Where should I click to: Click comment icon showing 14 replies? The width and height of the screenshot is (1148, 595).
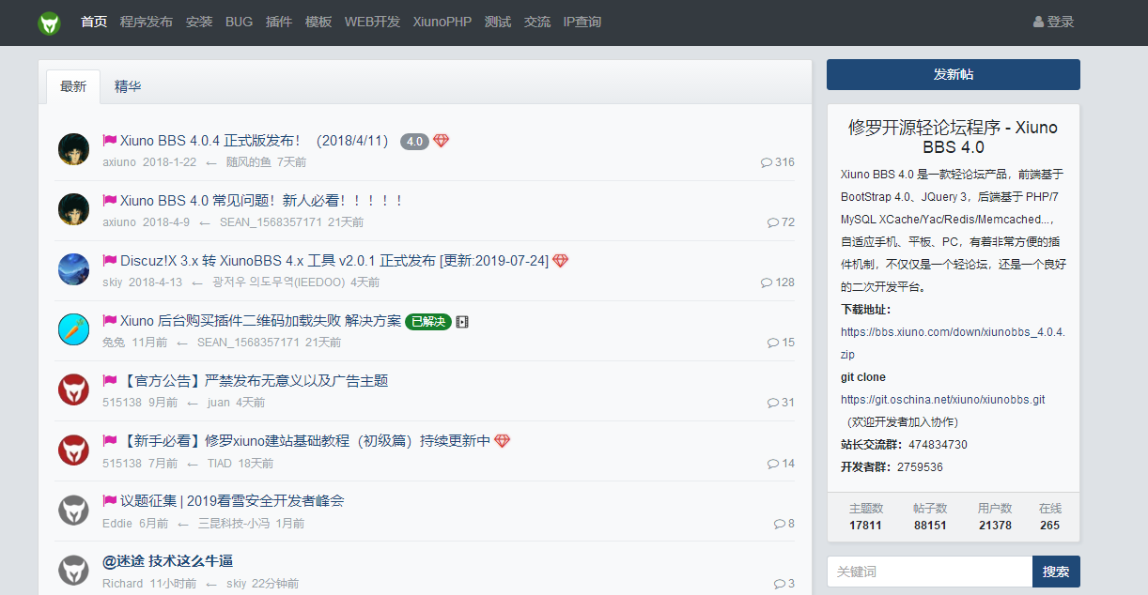pyautogui.click(x=773, y=463)
